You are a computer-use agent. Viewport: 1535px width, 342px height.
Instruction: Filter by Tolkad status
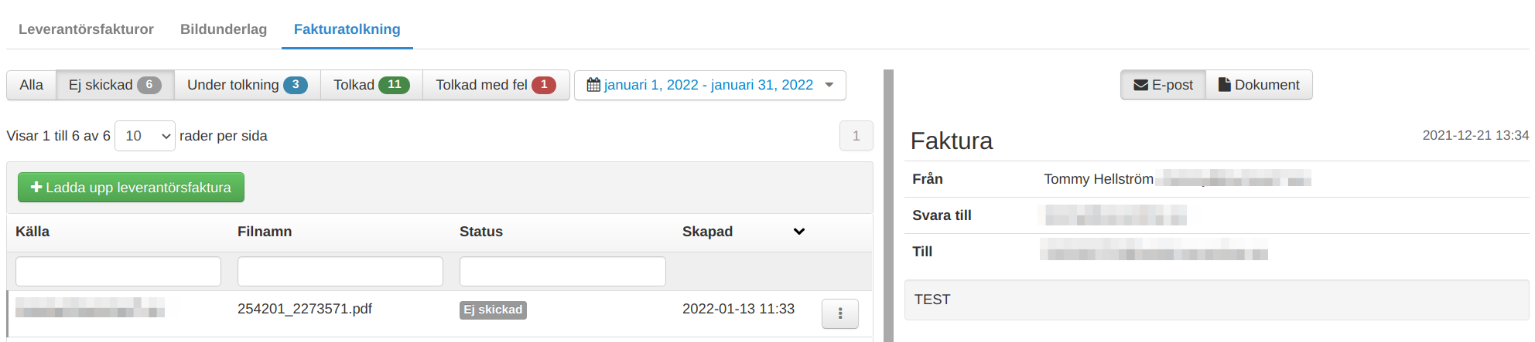coord(371,85)
